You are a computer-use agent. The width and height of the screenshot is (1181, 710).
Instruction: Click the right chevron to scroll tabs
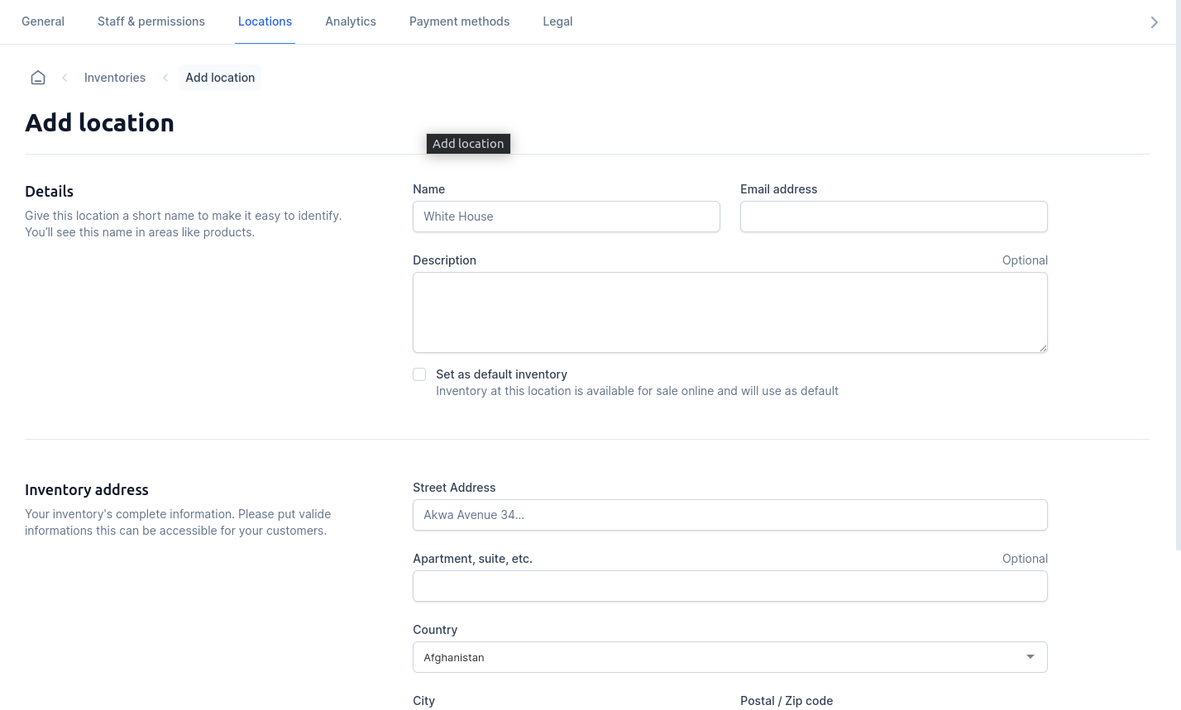(1154, 22)
